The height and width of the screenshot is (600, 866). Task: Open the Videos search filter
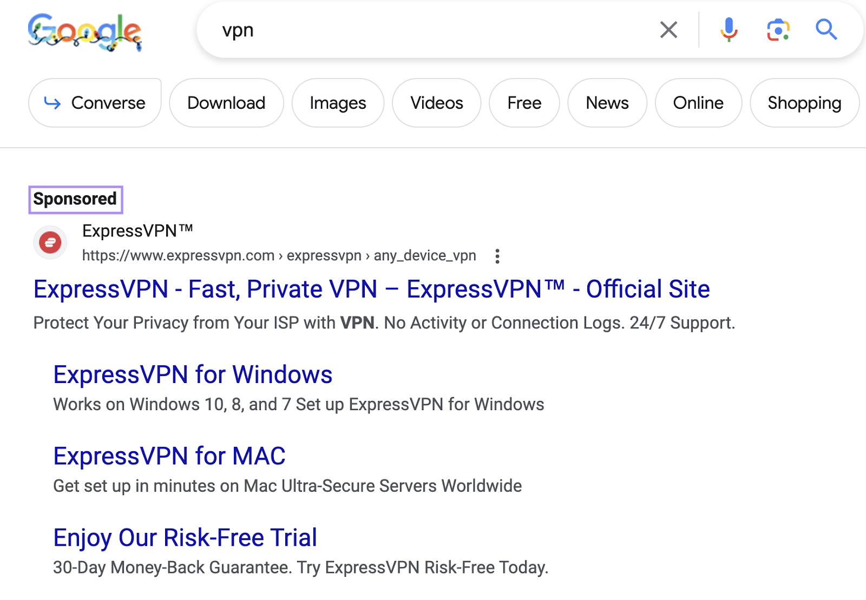pos(436,103)
